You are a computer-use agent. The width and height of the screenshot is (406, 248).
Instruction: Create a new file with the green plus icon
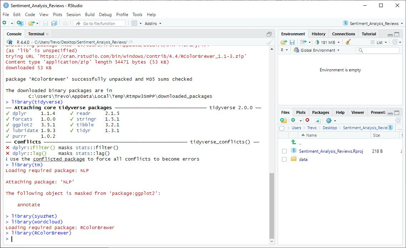[4, 23]
